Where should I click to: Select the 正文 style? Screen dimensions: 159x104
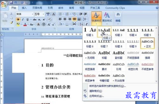tap(147, 43)
